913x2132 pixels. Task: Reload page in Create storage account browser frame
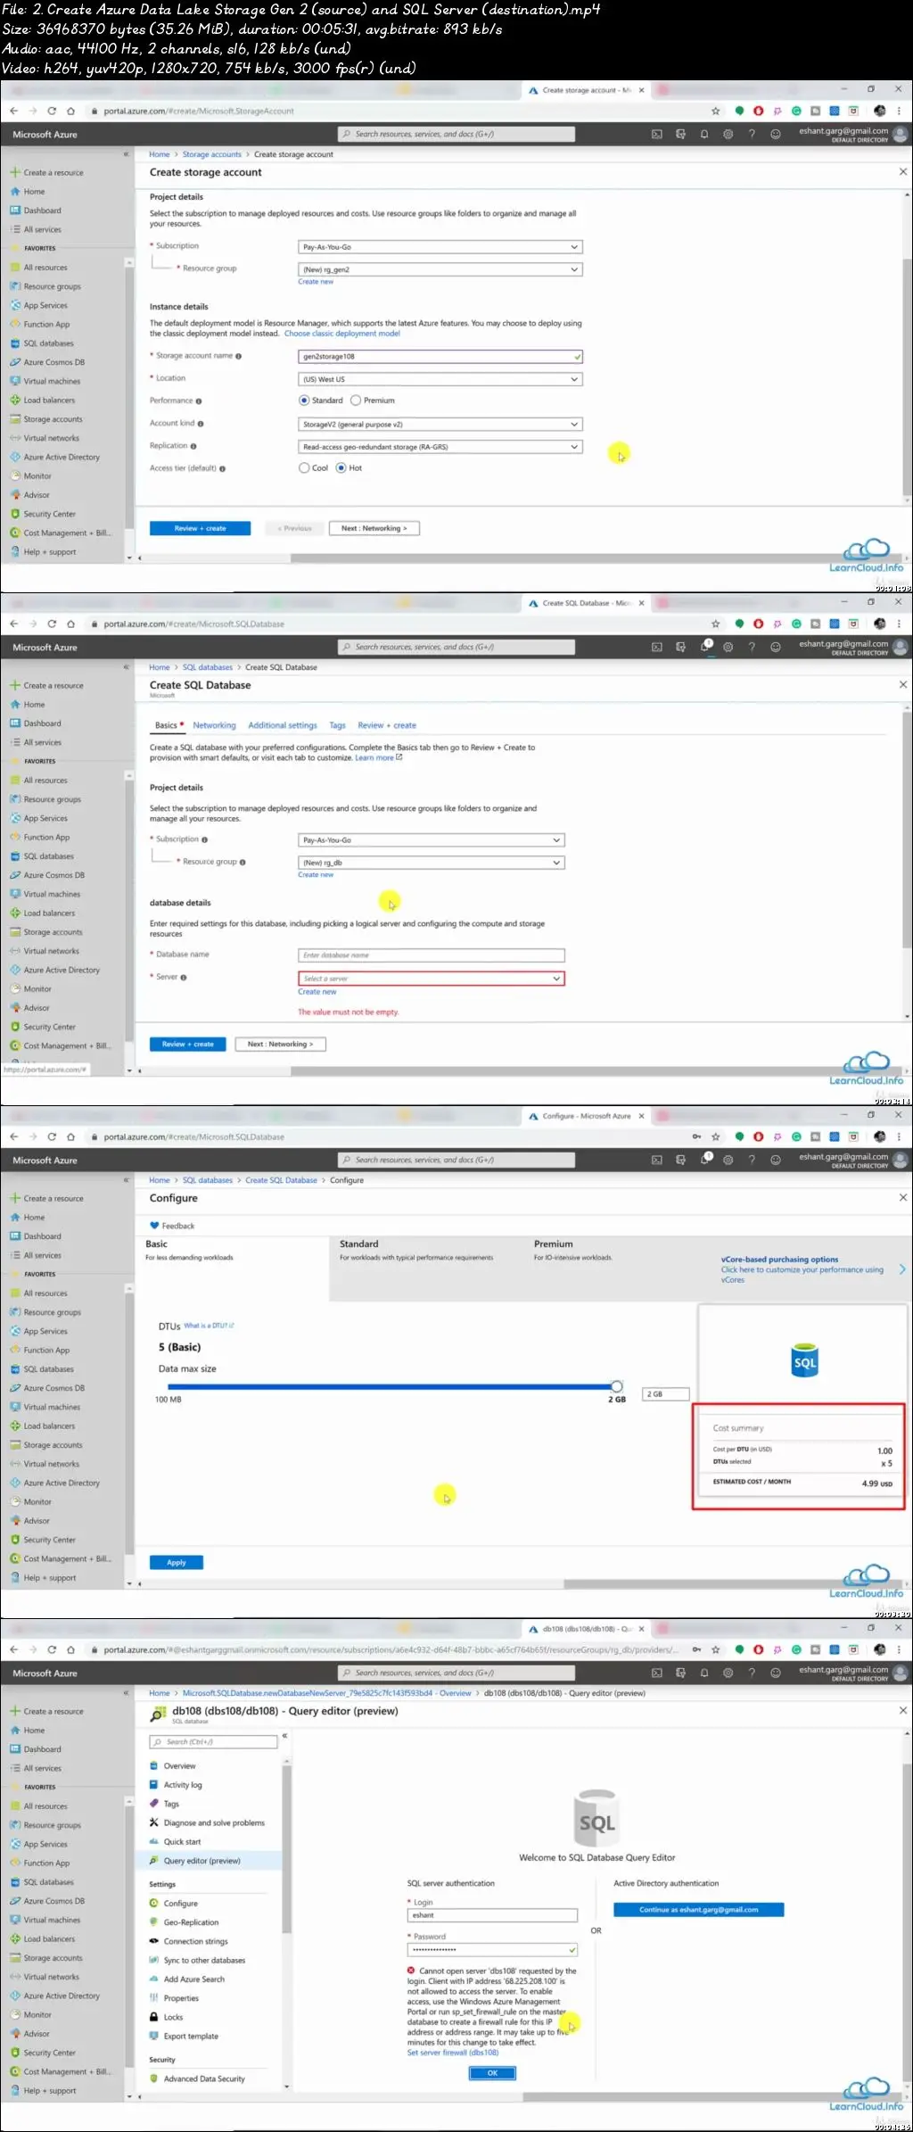pyautogui.click(x=52, y=112)
